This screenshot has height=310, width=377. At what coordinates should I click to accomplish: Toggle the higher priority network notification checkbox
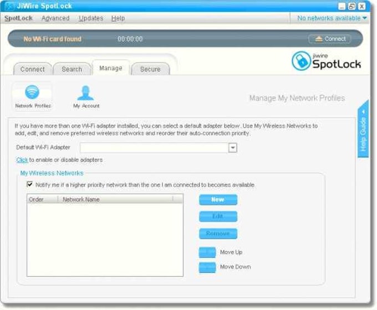[29, 184]
